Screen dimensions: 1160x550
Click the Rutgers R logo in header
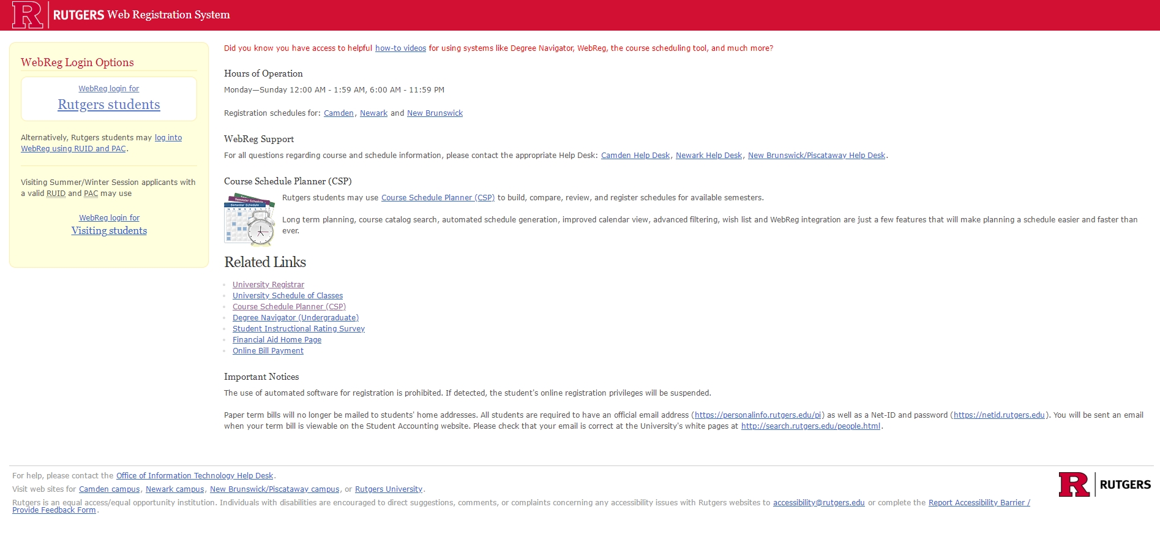[x=28, y=15]
